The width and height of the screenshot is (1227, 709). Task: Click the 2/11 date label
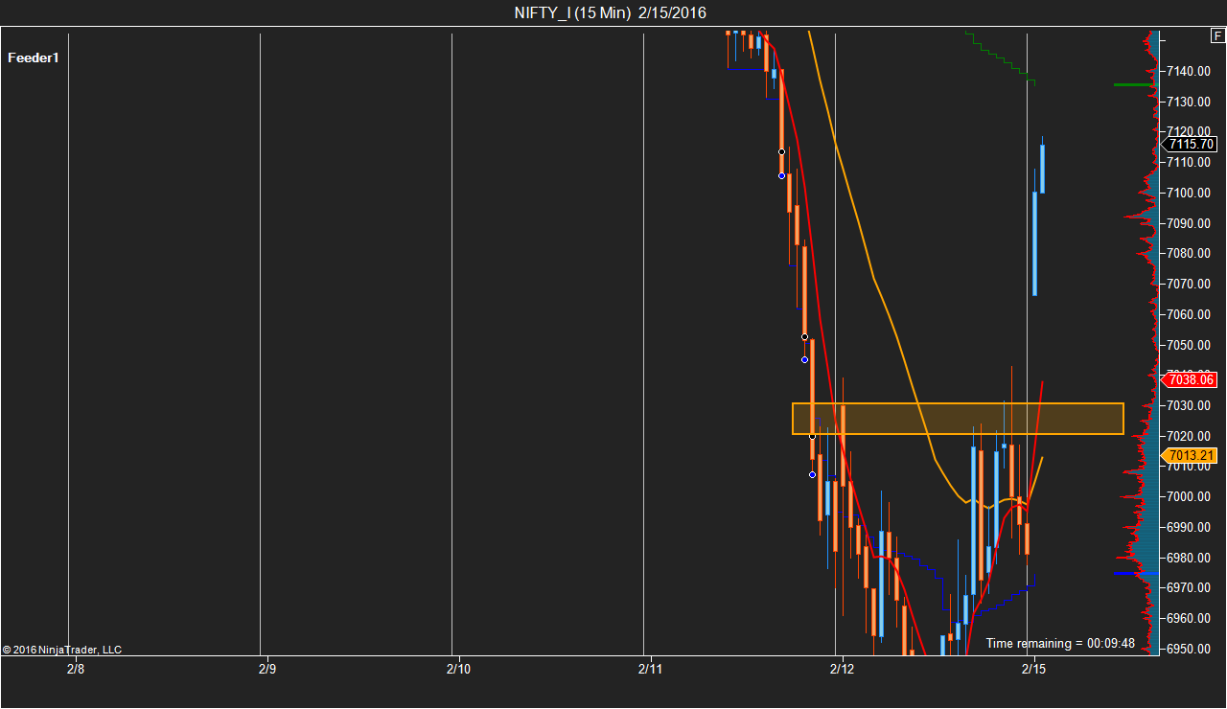[650, 668]
